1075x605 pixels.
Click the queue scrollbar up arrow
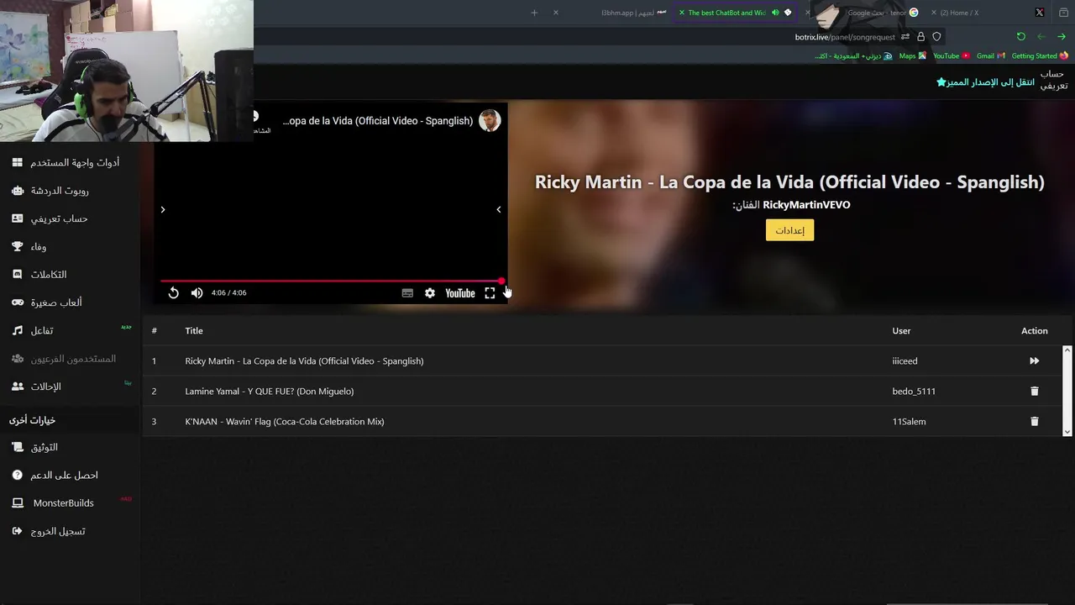pos(1067,350)
